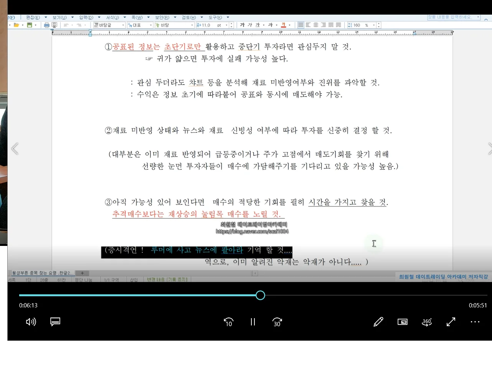Image resolution: width=492 pixels, height=385 pixels.
Task: Open the 보안(R) menu
Action: [x=162, y=17]
